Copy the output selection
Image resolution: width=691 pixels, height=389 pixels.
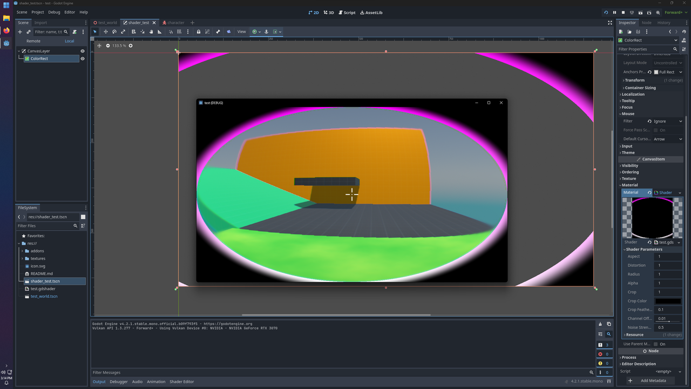(x=609, y=324)
